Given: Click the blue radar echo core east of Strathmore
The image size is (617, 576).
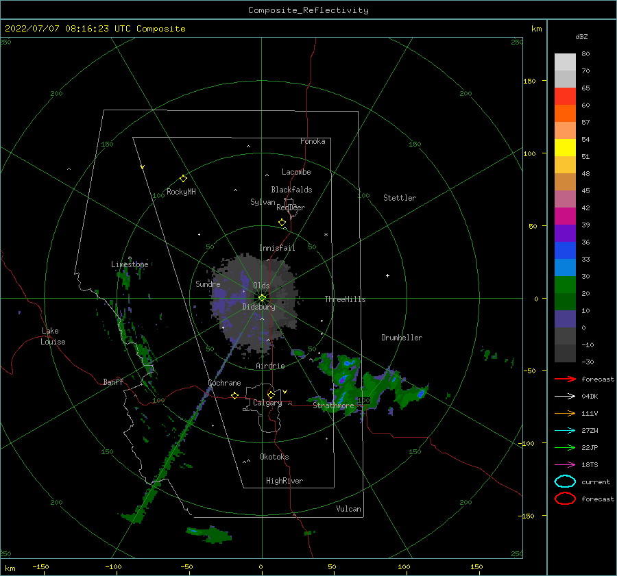Looking at the screenshot, I should coord(421,393).
